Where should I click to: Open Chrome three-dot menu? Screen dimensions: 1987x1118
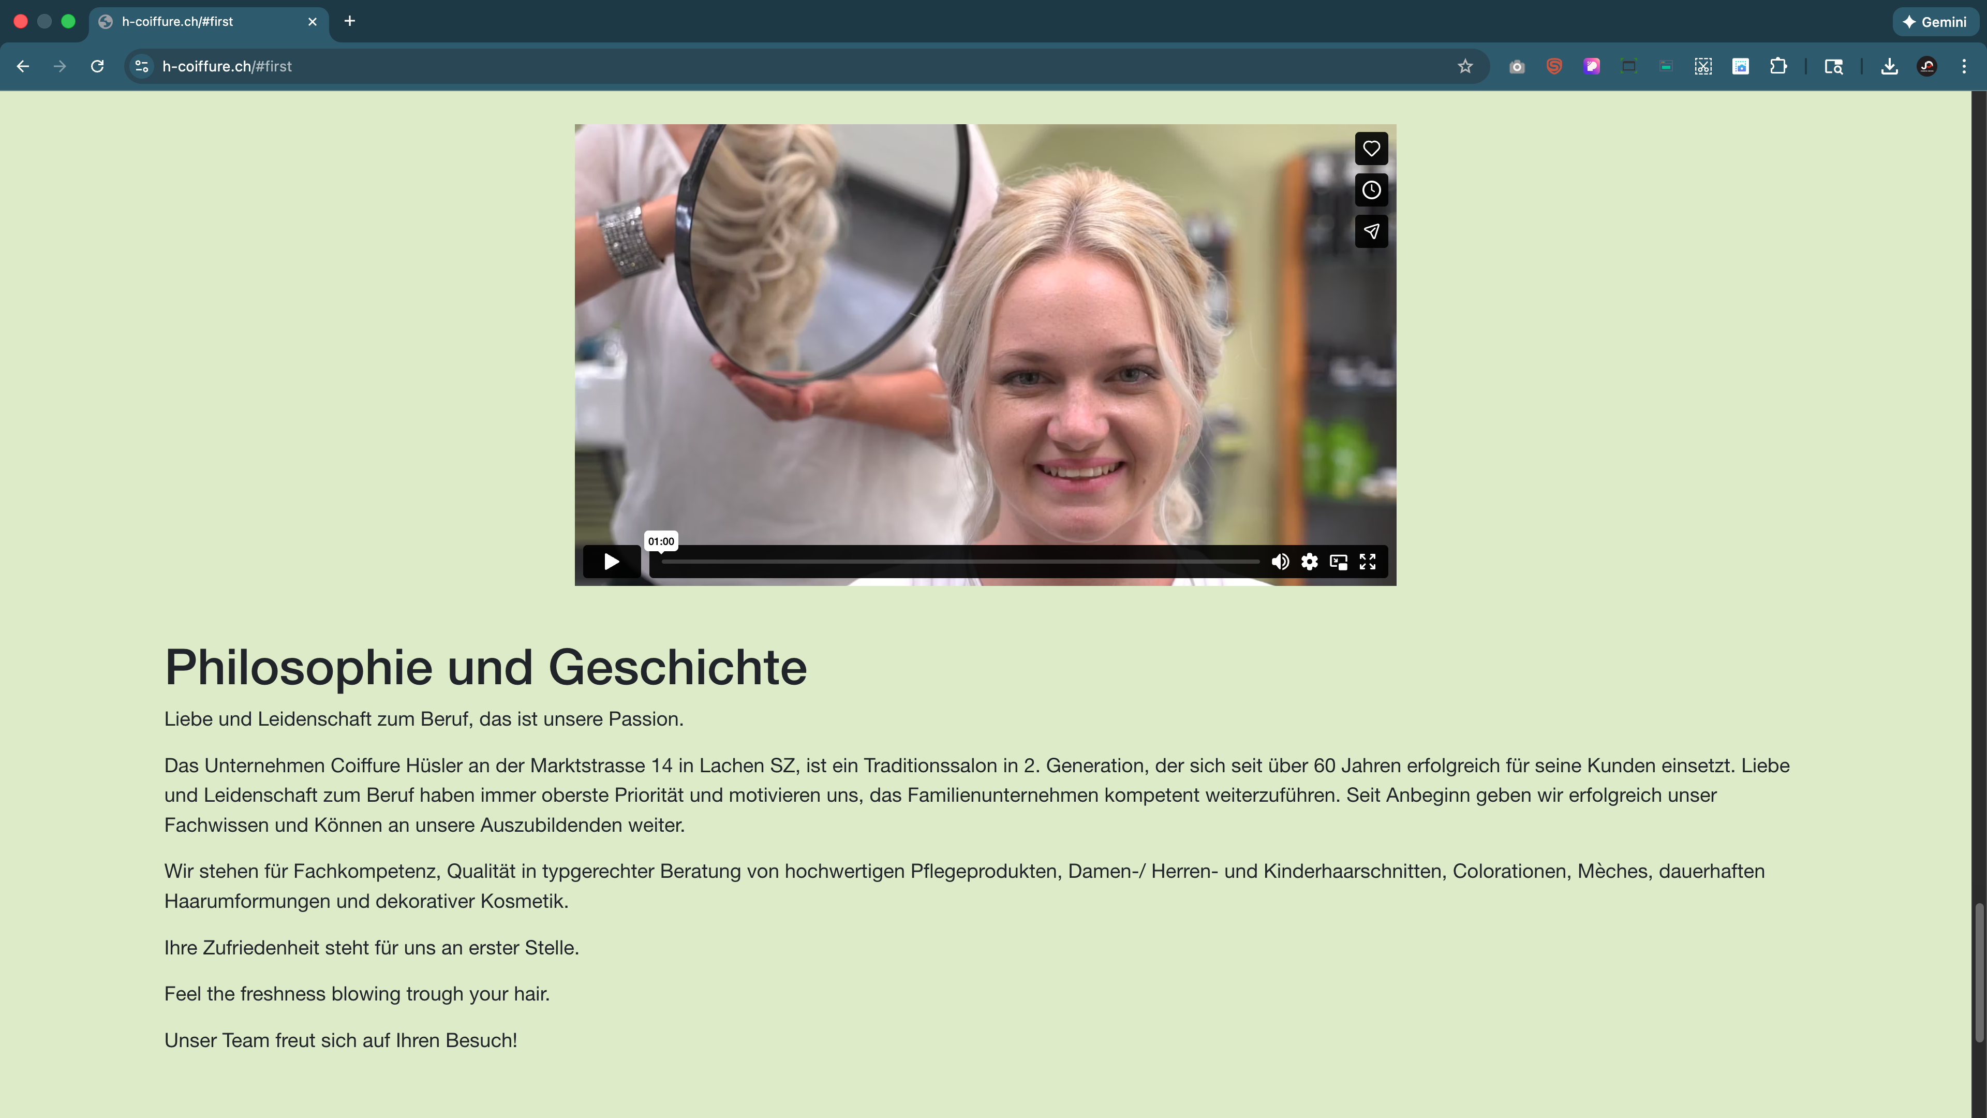coord(1964,66)
